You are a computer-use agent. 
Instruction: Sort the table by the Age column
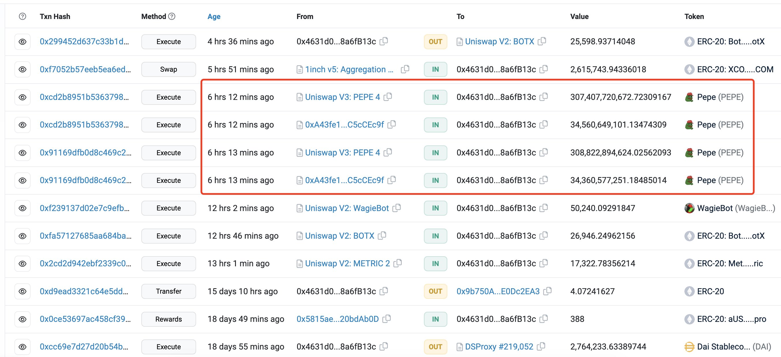(x=214, y=17)
